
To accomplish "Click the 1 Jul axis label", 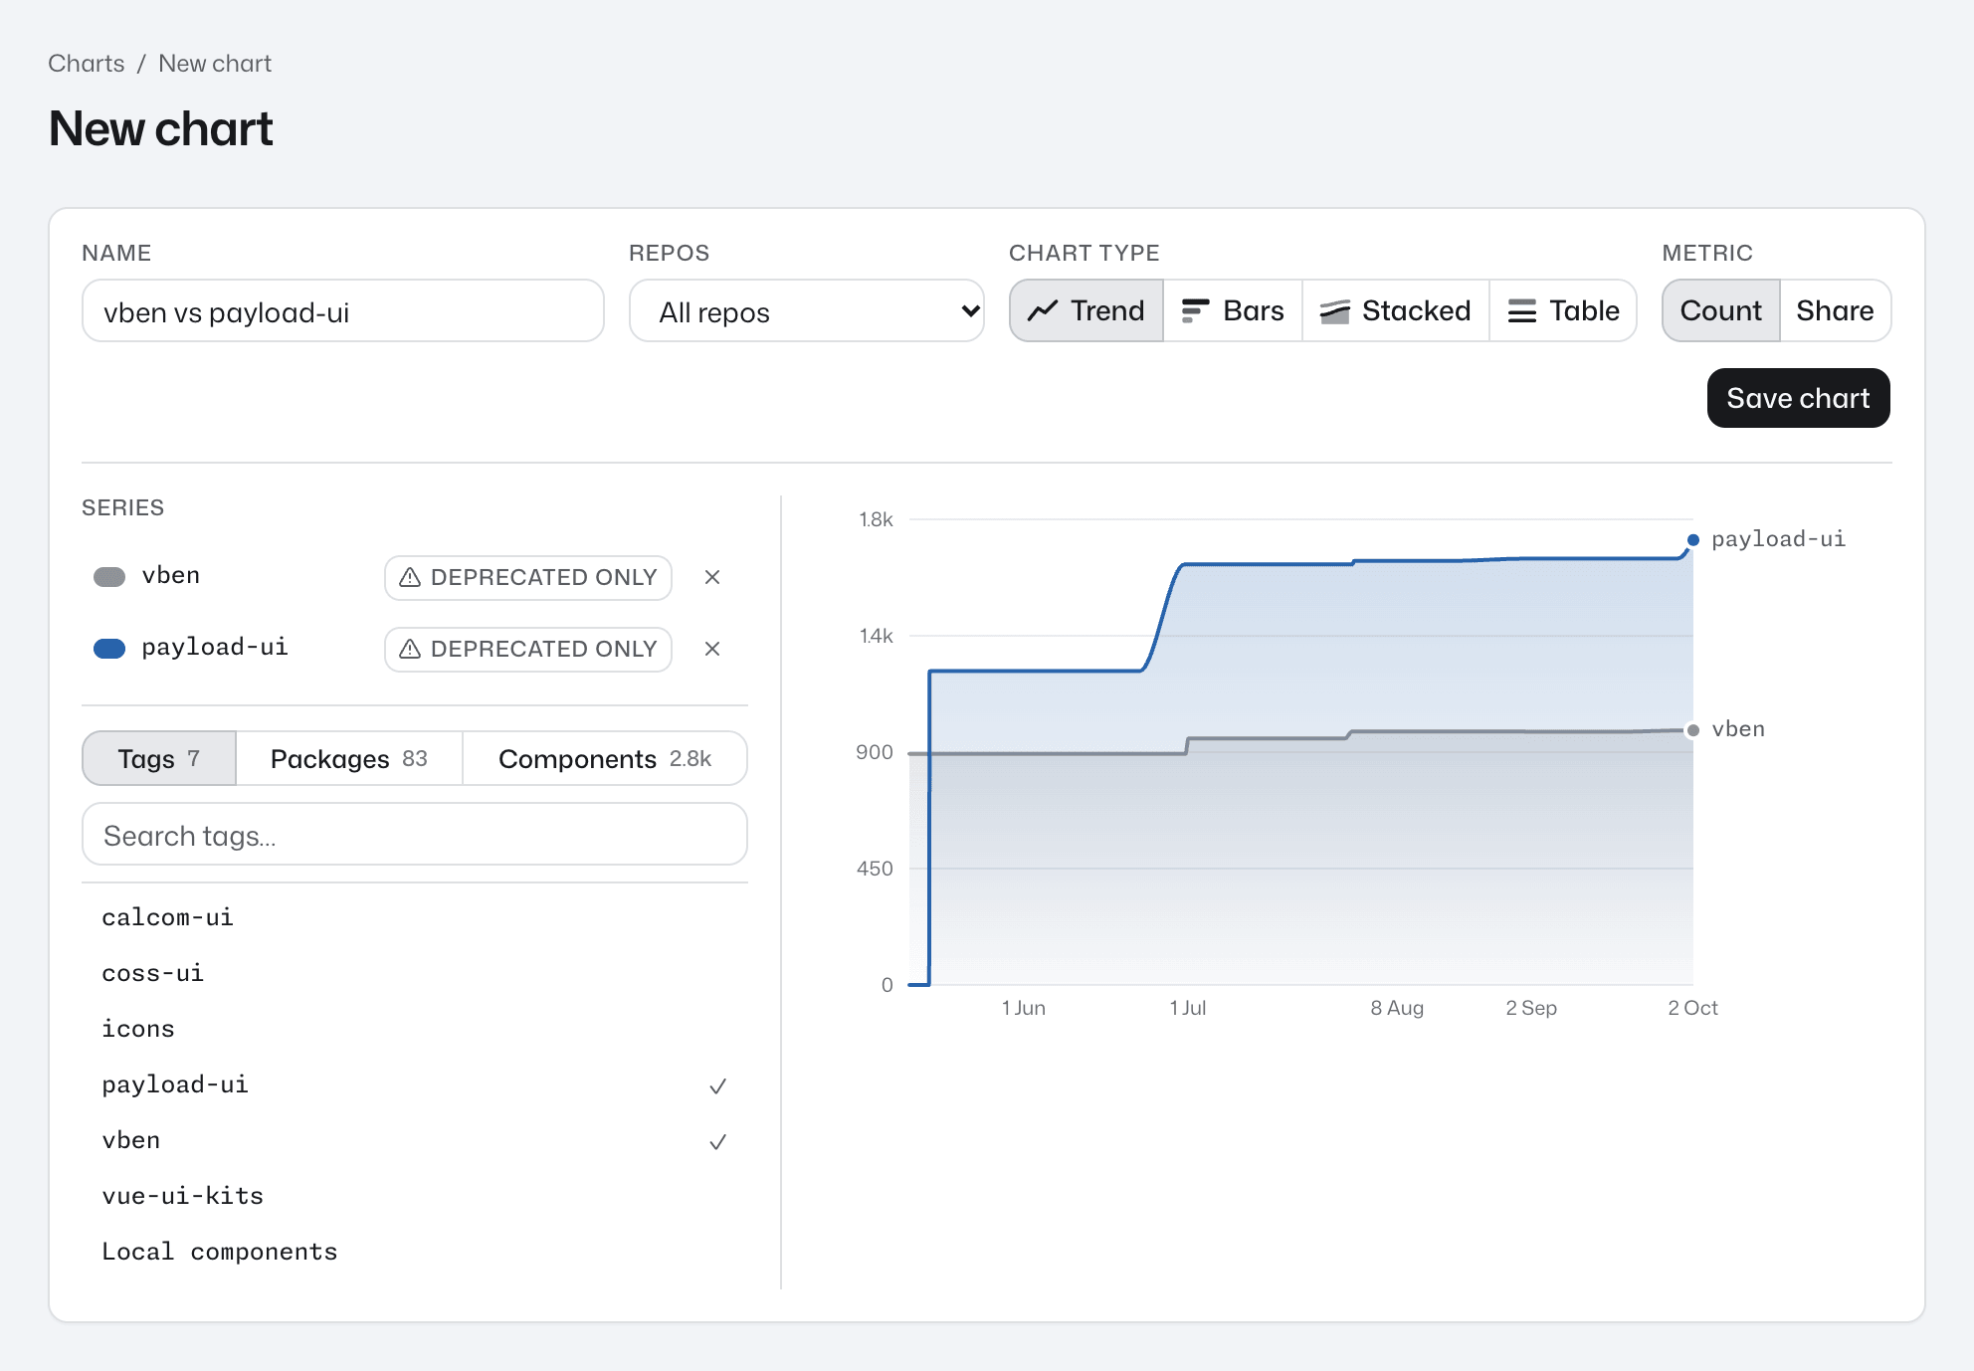I will (x=1188, y=1008).
